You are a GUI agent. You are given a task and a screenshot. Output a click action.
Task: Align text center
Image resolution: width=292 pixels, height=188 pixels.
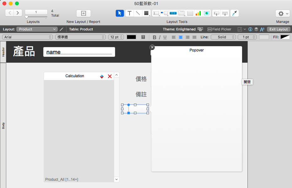pos(181,37)
